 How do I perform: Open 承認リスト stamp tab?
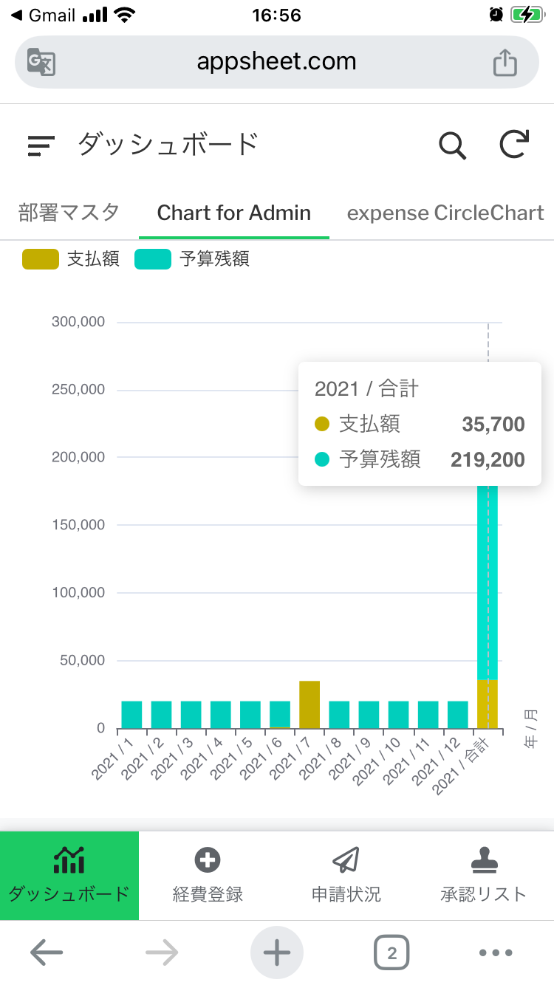(484, 876)
